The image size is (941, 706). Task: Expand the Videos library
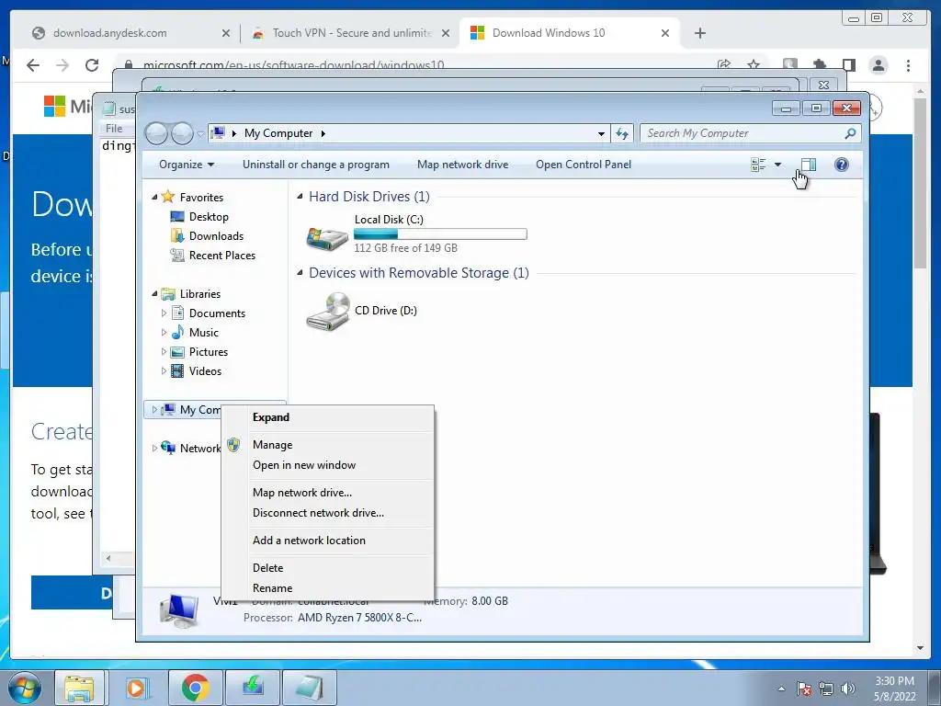164,370
